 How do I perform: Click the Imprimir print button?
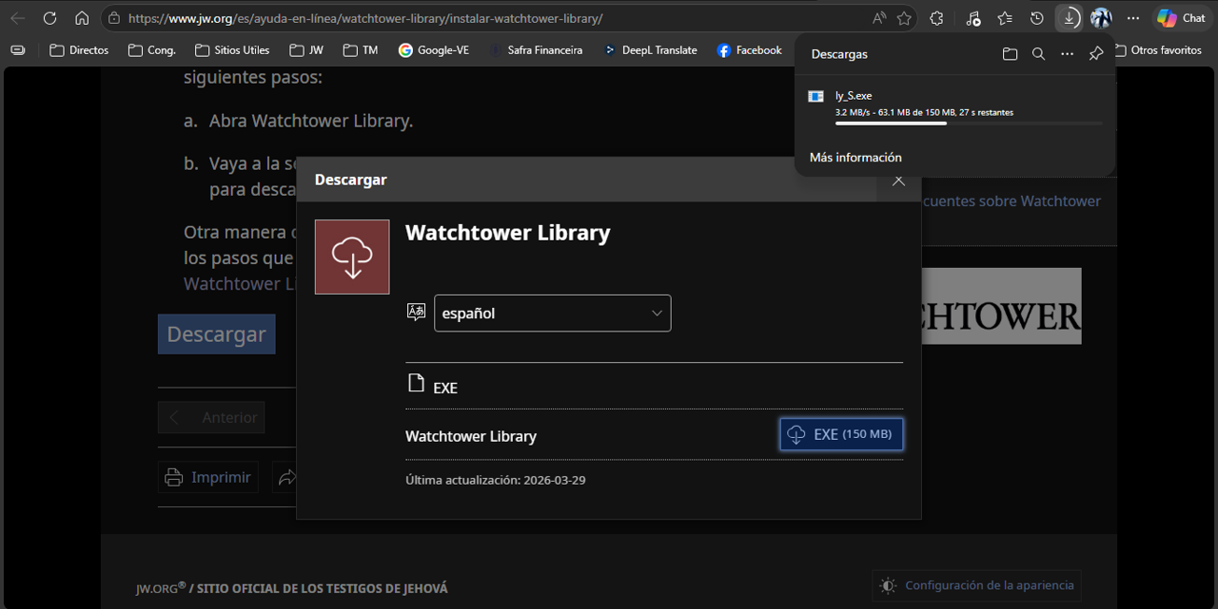207,477
